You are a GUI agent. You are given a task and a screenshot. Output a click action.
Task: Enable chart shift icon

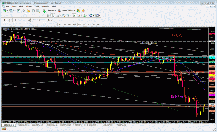(x=79, y=16)
